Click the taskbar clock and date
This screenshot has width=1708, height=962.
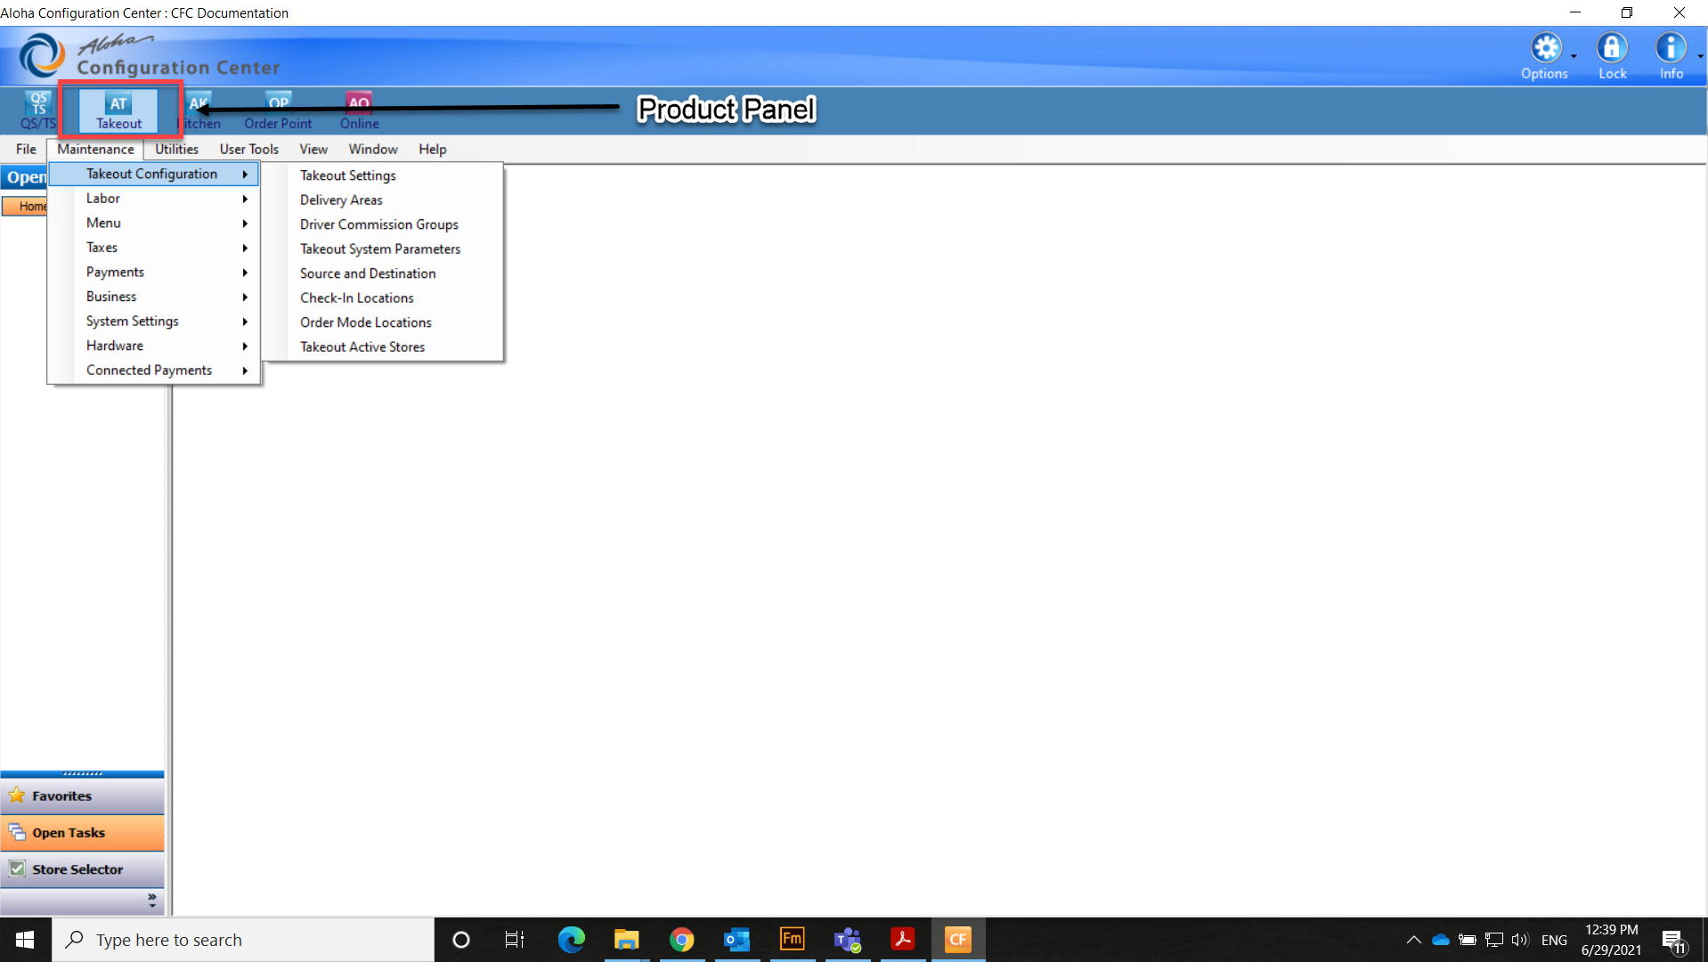coord(1611,940)
